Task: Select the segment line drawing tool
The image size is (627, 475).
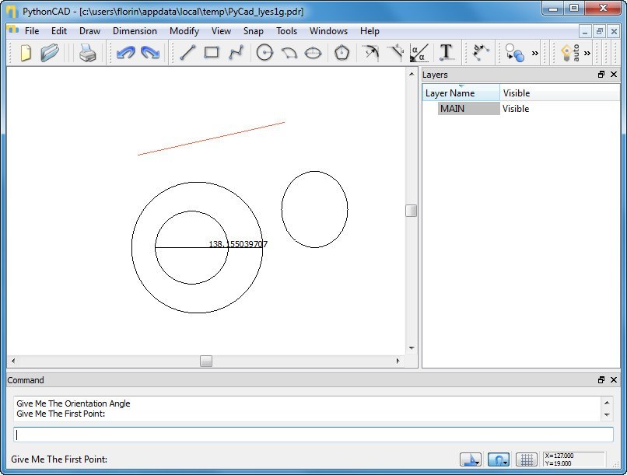Action: coord(187,52)
